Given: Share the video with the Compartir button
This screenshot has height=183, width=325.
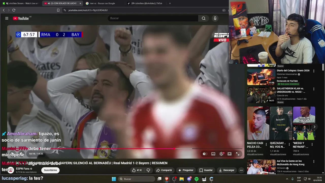Looking at the screenshot, I should point(164,170).
